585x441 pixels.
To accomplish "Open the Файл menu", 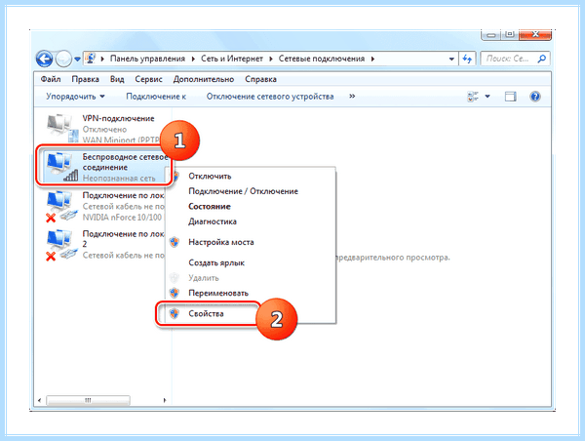I will 51,79.
